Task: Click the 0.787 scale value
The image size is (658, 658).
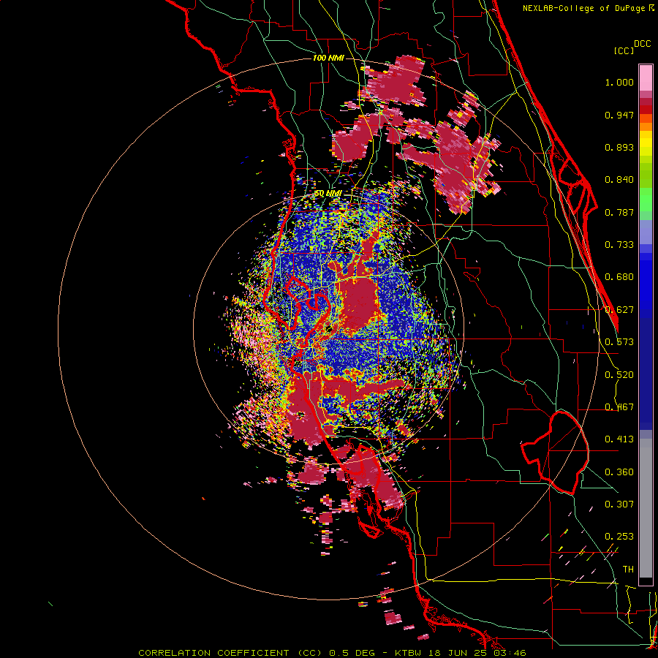Action: point(619,212)
